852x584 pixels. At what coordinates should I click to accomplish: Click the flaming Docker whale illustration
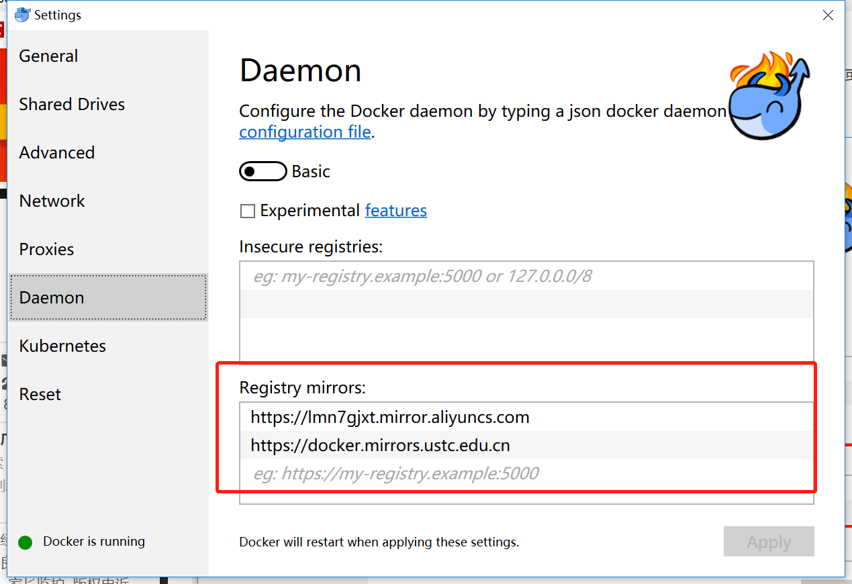[770, 96]
